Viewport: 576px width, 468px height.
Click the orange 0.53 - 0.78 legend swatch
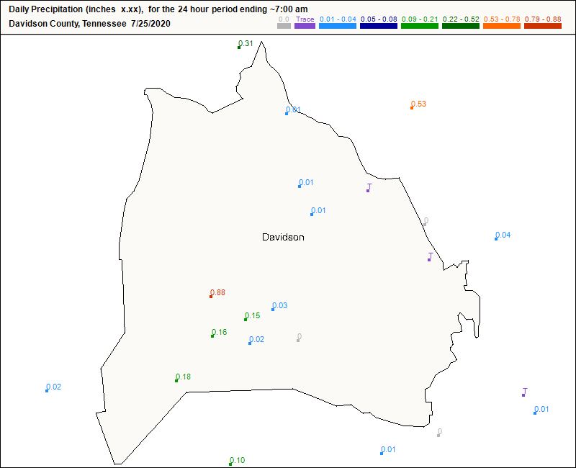pos(502,26)
